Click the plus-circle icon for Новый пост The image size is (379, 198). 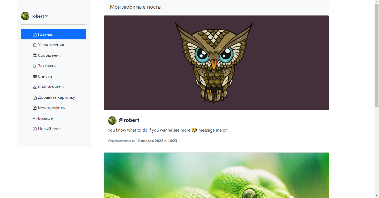[35, 129]
